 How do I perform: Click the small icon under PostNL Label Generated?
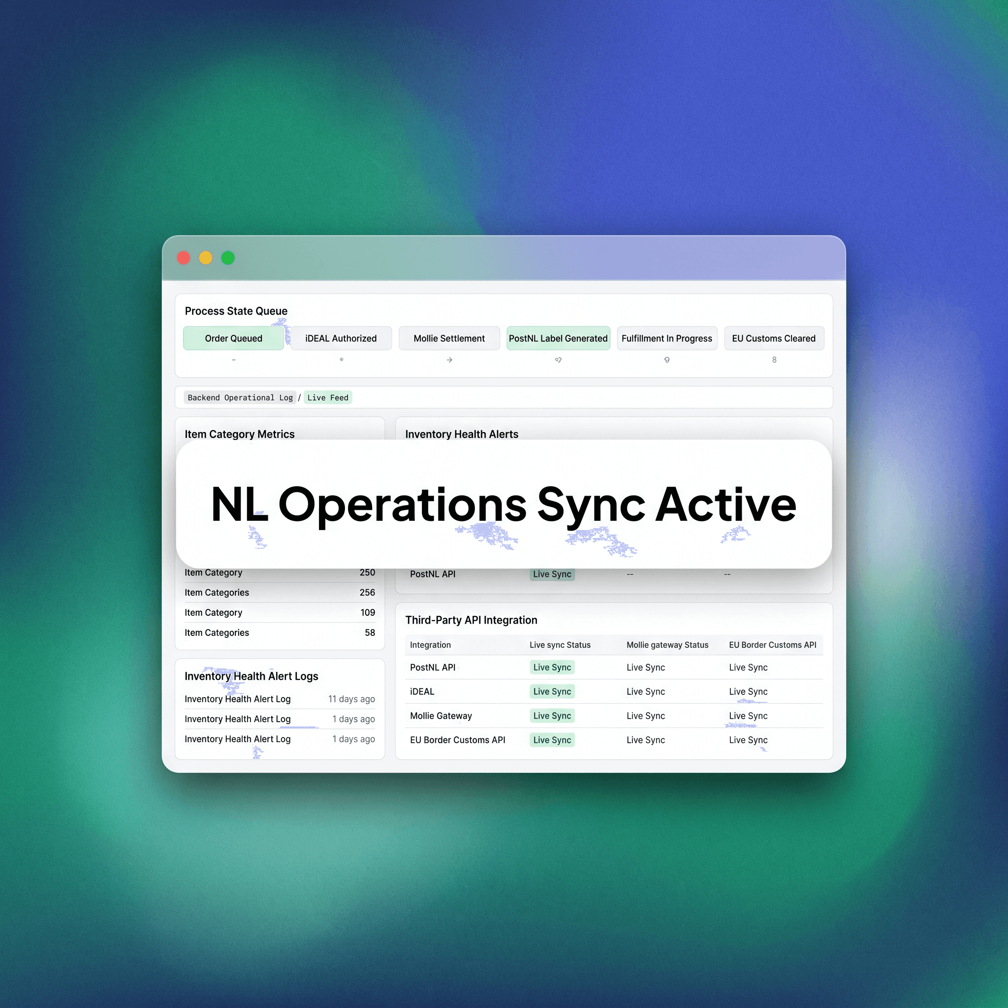[558, 360]
